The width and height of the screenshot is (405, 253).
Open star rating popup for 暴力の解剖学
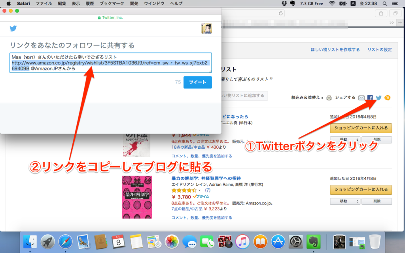(x=186, y=191)
